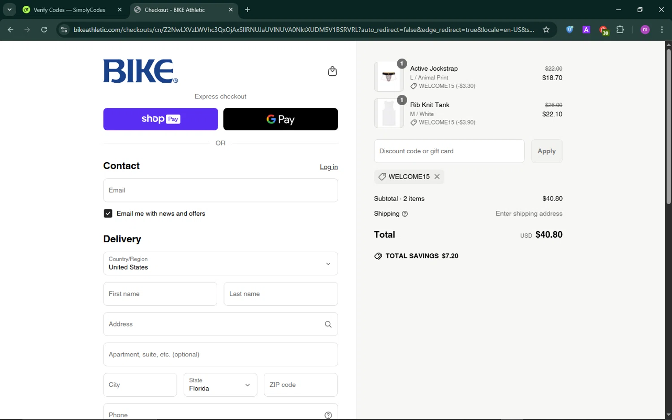Open the tab search dropdown arrow
This screenshot has height=420, width=672.
(9, 9)
